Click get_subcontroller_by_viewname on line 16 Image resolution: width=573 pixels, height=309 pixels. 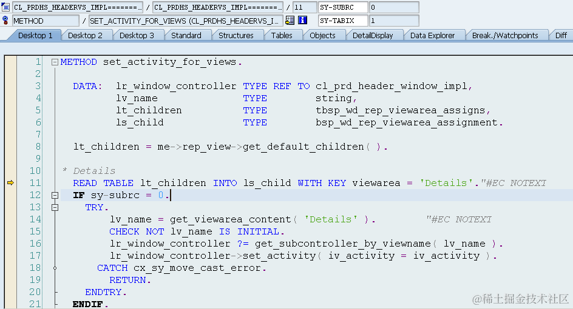pyautogui.click(x=343, y=244)
